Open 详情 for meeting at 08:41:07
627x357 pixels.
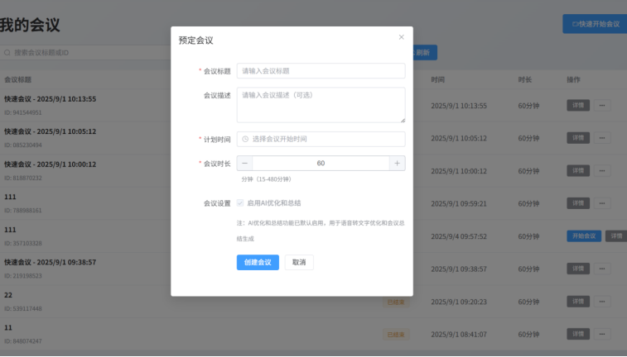click(578, 334)
